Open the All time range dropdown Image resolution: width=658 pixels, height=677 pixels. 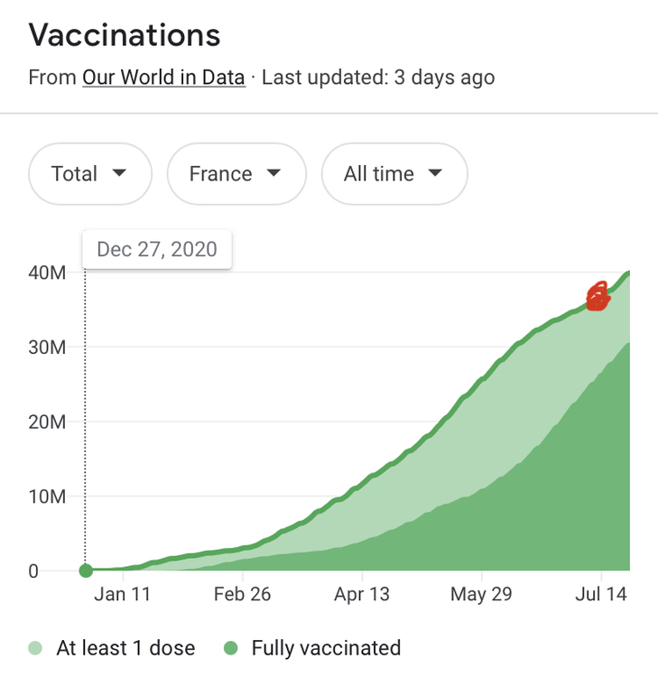click(394, 173)
